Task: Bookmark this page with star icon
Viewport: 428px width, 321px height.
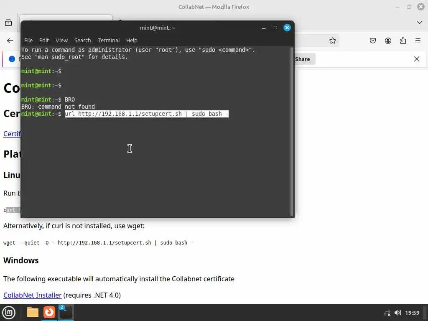Action: pos(332,41)
